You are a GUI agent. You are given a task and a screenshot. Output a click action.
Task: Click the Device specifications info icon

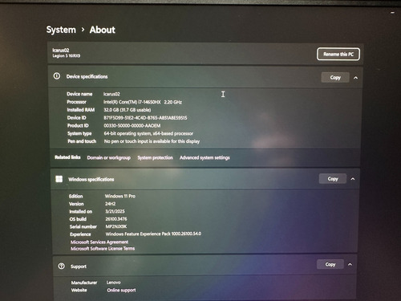57,76
